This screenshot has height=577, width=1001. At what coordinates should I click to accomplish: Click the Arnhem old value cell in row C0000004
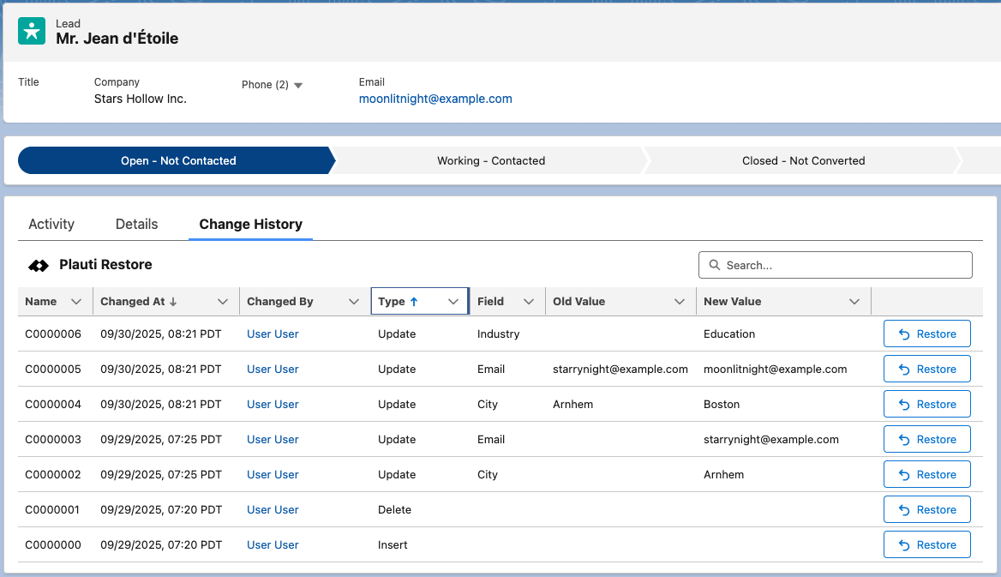pyautogui.click(x=572, y=405)
